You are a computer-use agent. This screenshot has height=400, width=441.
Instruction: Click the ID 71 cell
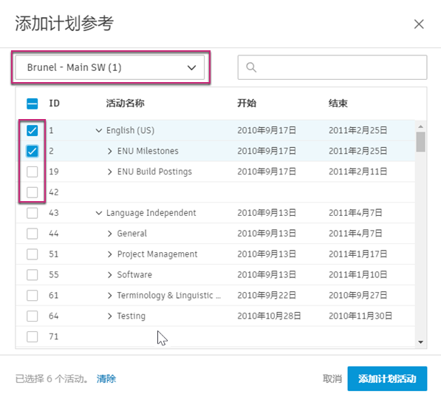click(x=53, y=336)
